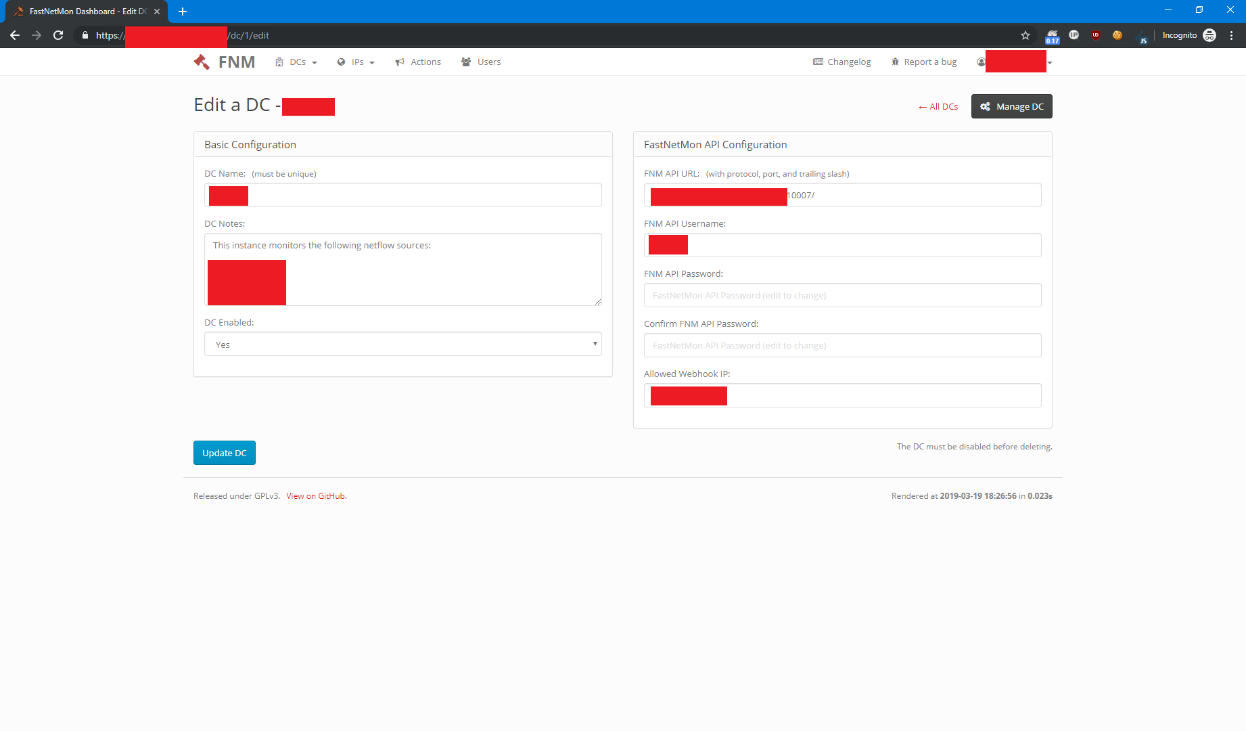Image resolution: width=1246 pixels, height=731 pixels.
Task: Click the Users people icon
Action: coord(466,62)
